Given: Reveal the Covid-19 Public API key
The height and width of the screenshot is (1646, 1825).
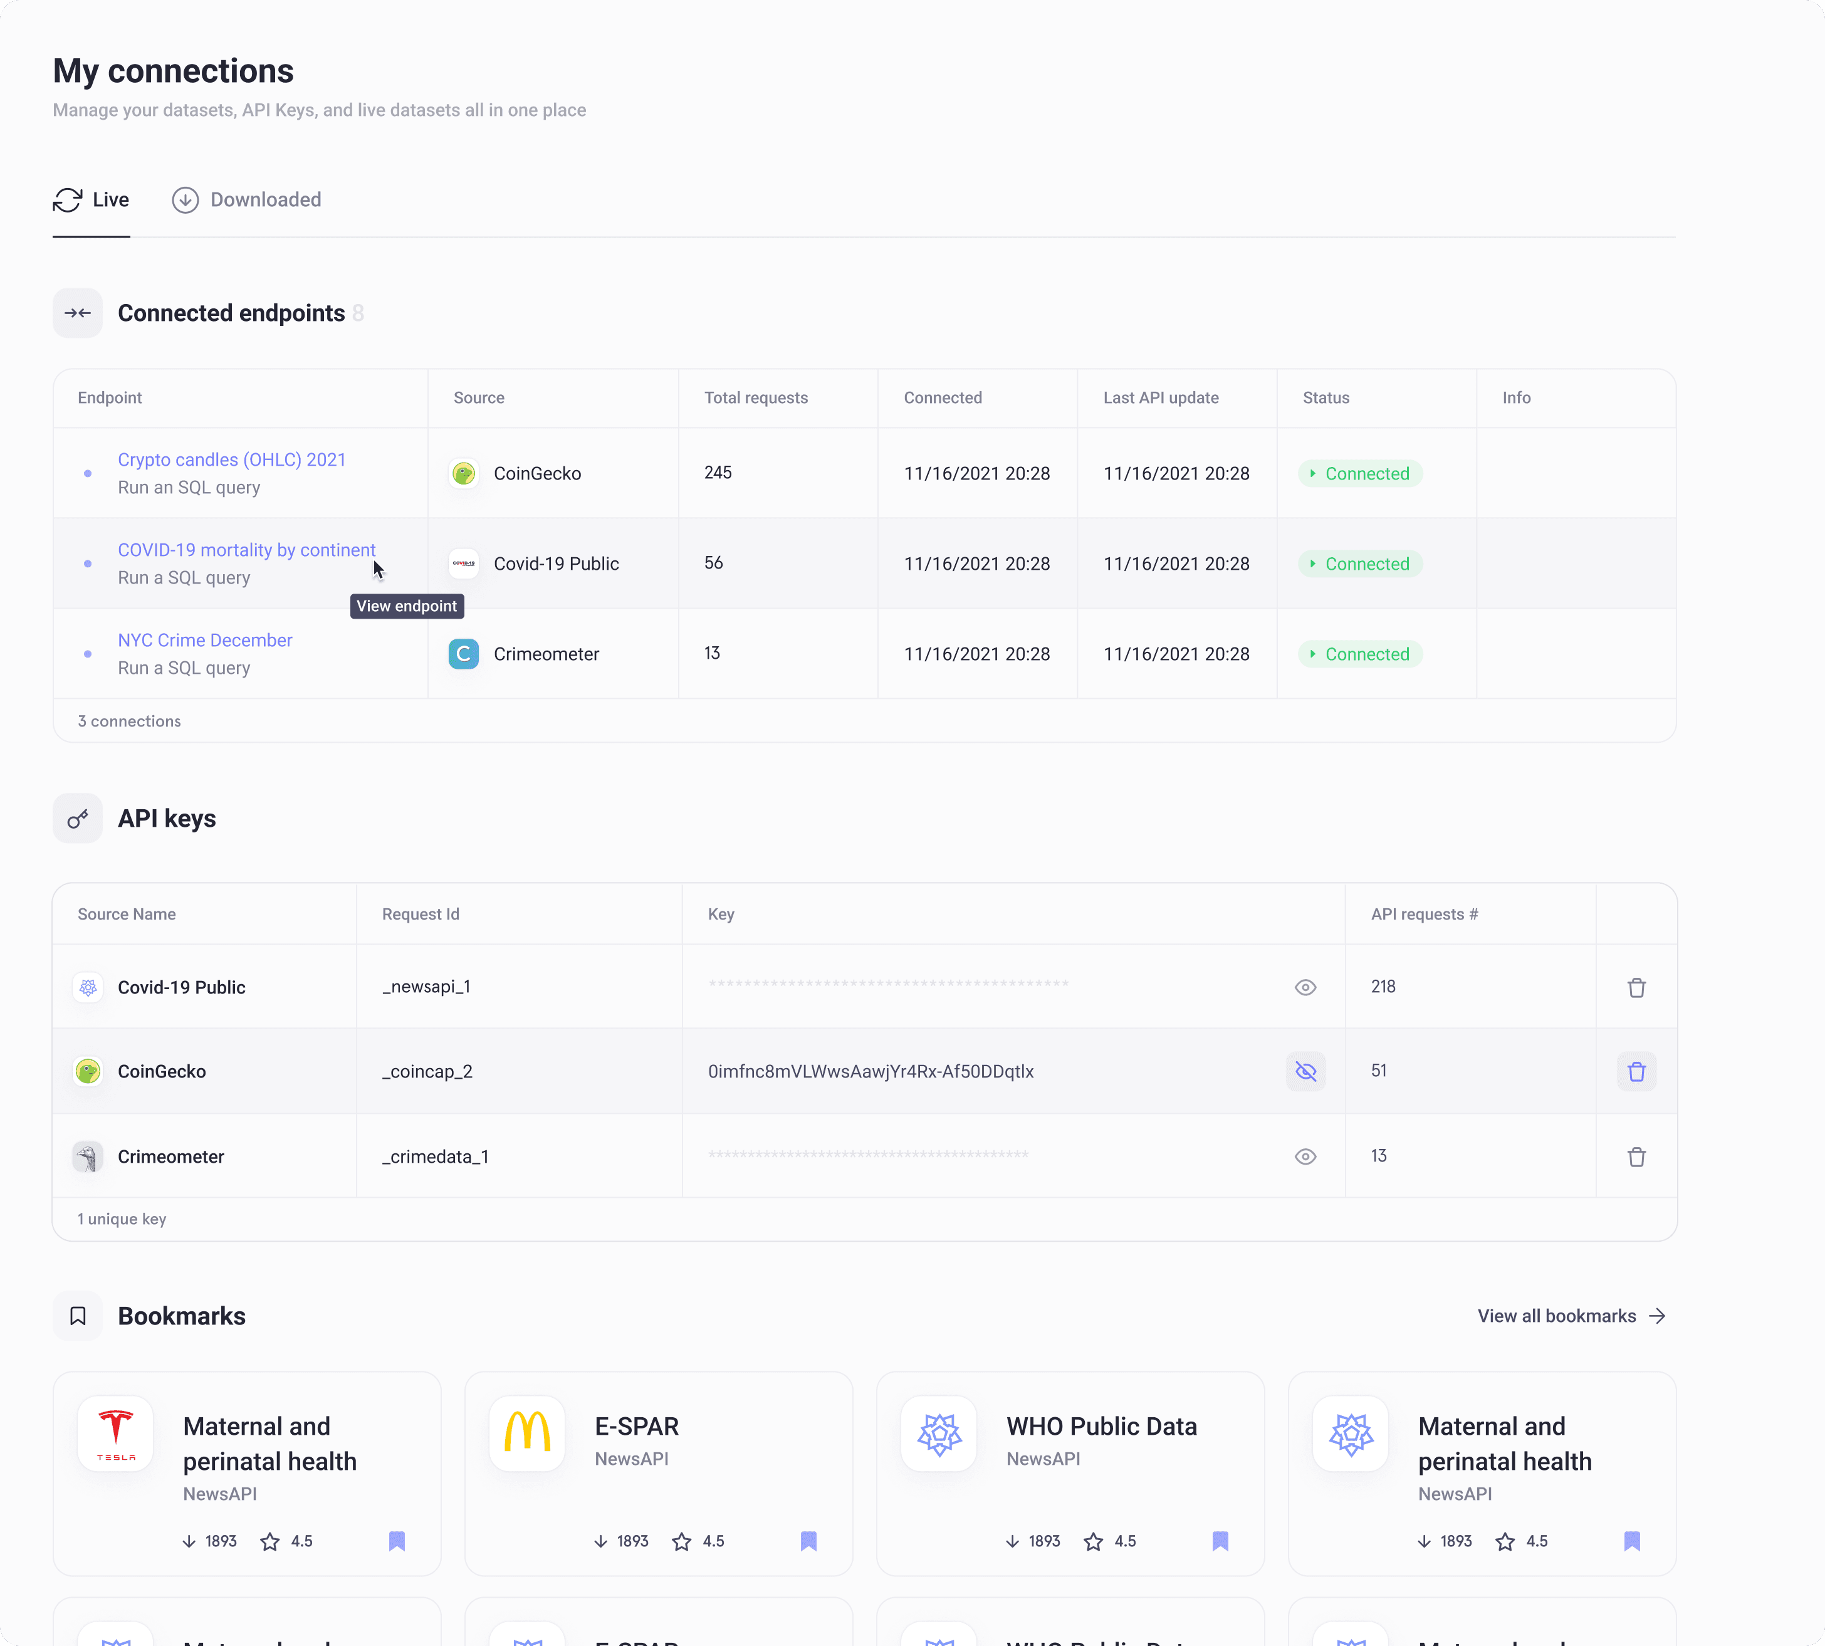Looking at the screenshot, I should click(1305, 988).
